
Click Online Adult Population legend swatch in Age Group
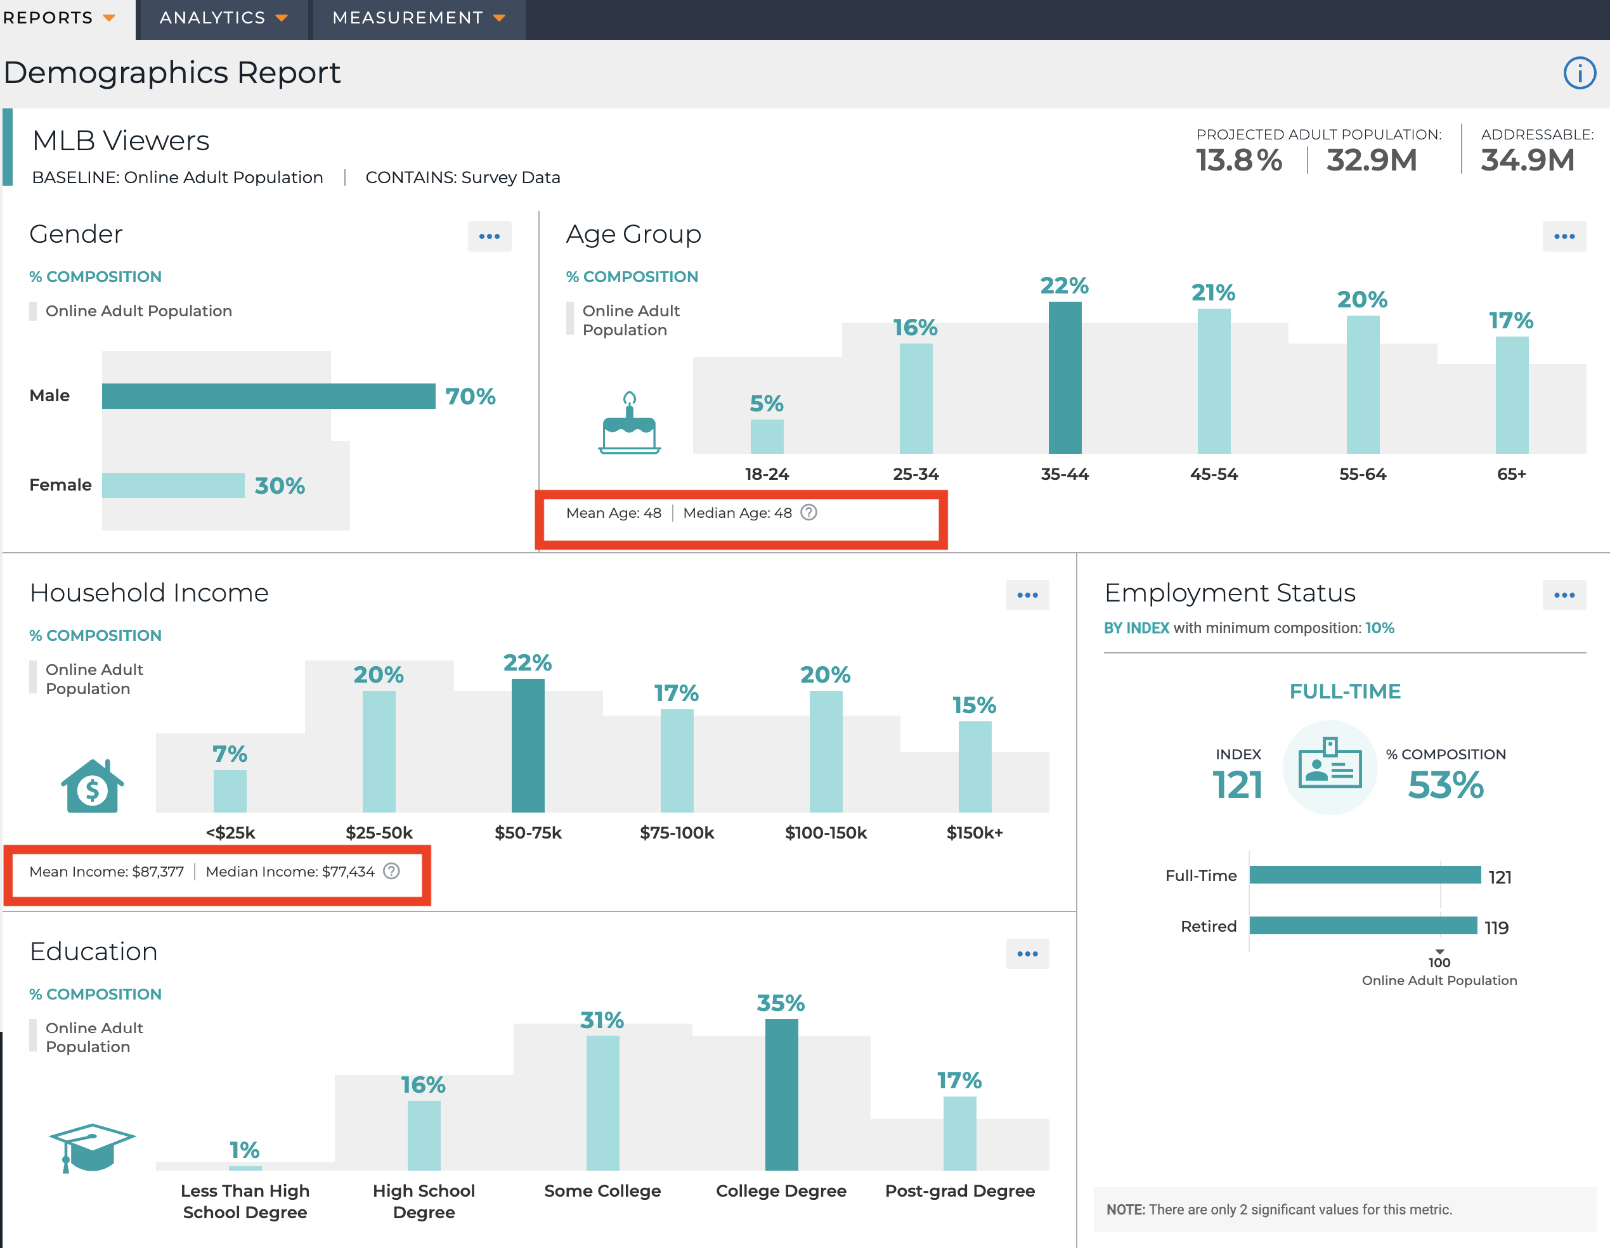point(570,318)
